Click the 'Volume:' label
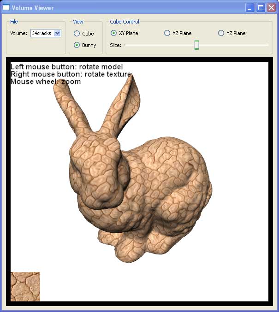Viewport: 279px width, 312px height. pyautogui.click(x=19, y=33)
